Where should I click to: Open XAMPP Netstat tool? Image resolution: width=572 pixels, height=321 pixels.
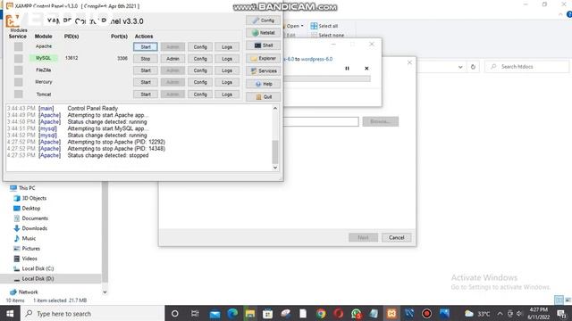(x=264, y=33)
